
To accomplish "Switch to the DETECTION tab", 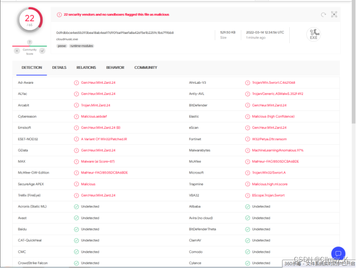I will coord(31,68).
